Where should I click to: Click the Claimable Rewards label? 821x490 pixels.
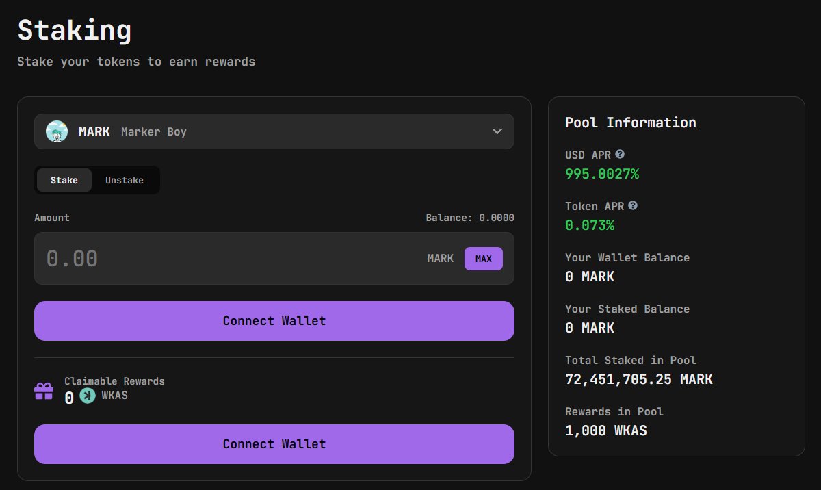point(114,381)
